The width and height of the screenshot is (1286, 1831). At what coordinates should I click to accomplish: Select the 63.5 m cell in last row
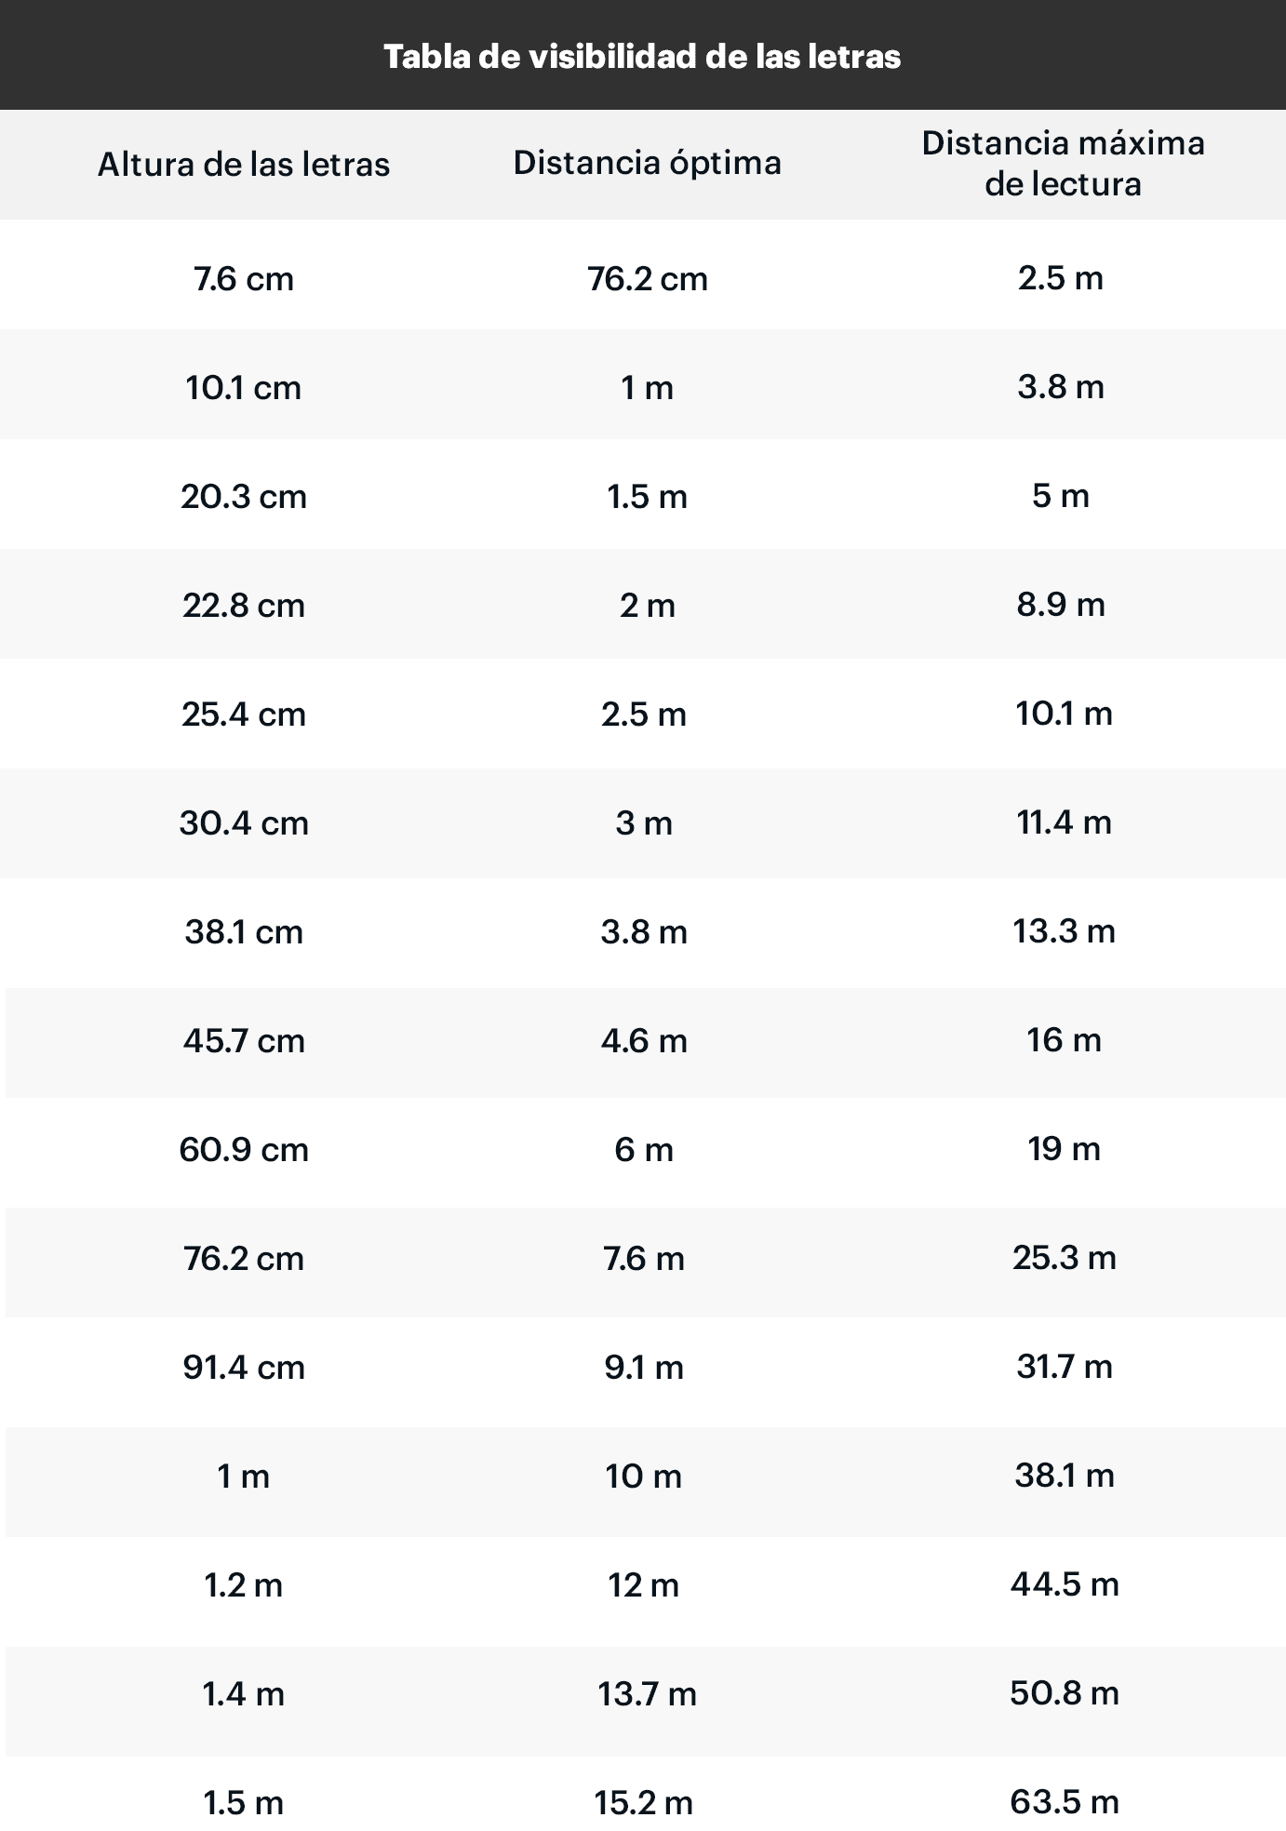coord(1065,1802)
